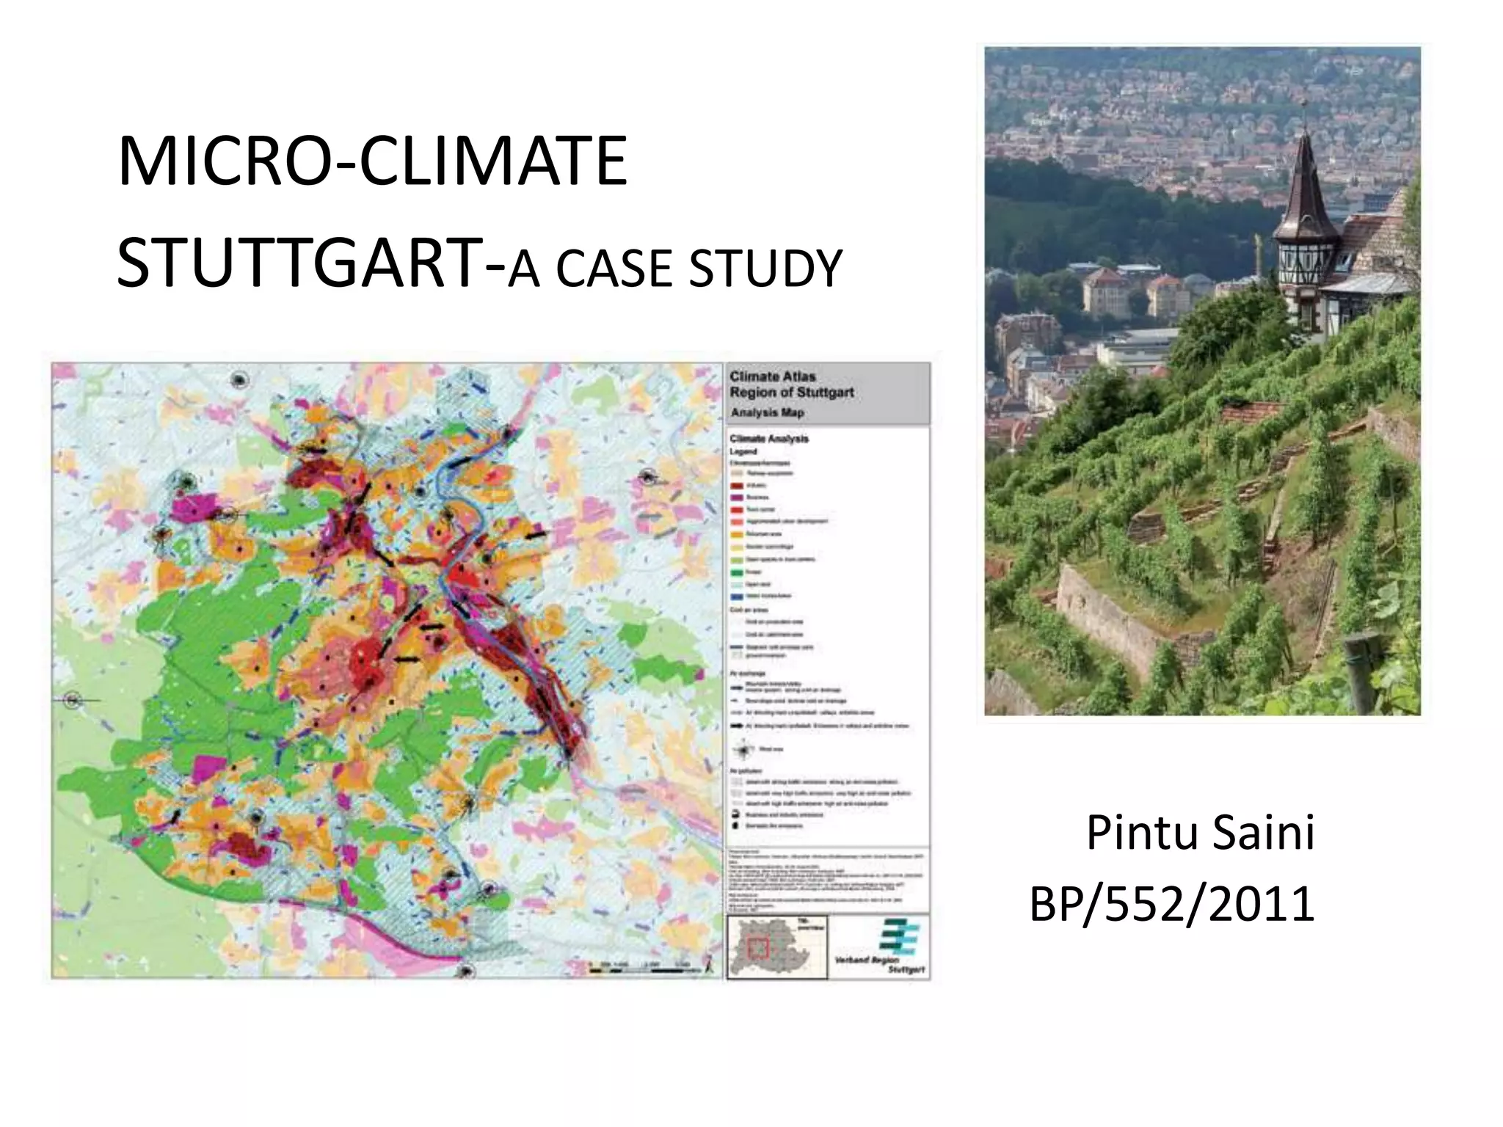The height and width of the screenshot is (1127, 1503).
Task: Click the Climate Analysis legend heading
Action: (x=769, y=439)
